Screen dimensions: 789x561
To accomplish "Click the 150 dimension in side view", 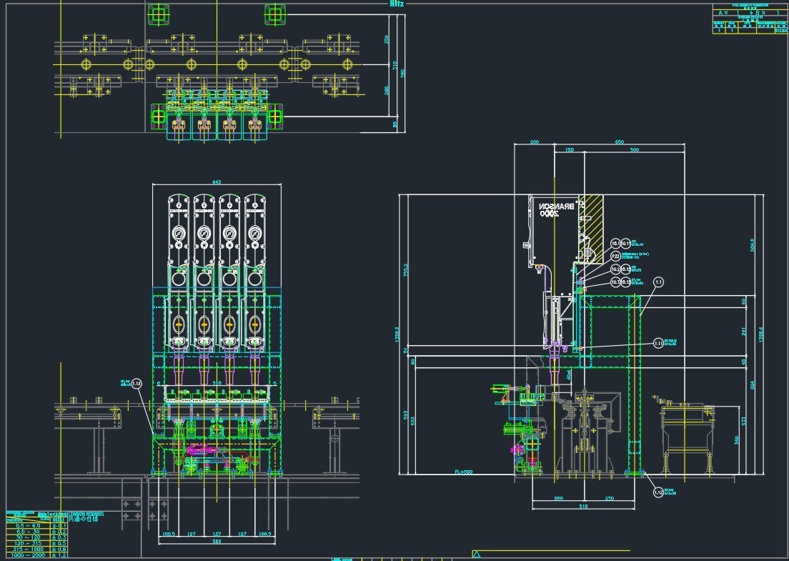I will 569,149.
